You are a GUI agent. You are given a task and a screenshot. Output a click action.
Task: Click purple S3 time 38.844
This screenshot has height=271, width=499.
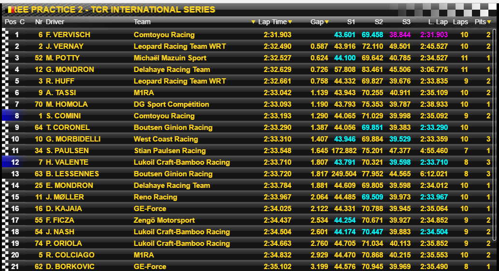click(x=400, y=35)
